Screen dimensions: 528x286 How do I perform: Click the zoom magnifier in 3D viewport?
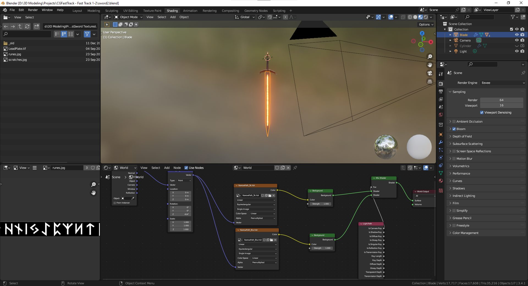(x=430, y=57)
